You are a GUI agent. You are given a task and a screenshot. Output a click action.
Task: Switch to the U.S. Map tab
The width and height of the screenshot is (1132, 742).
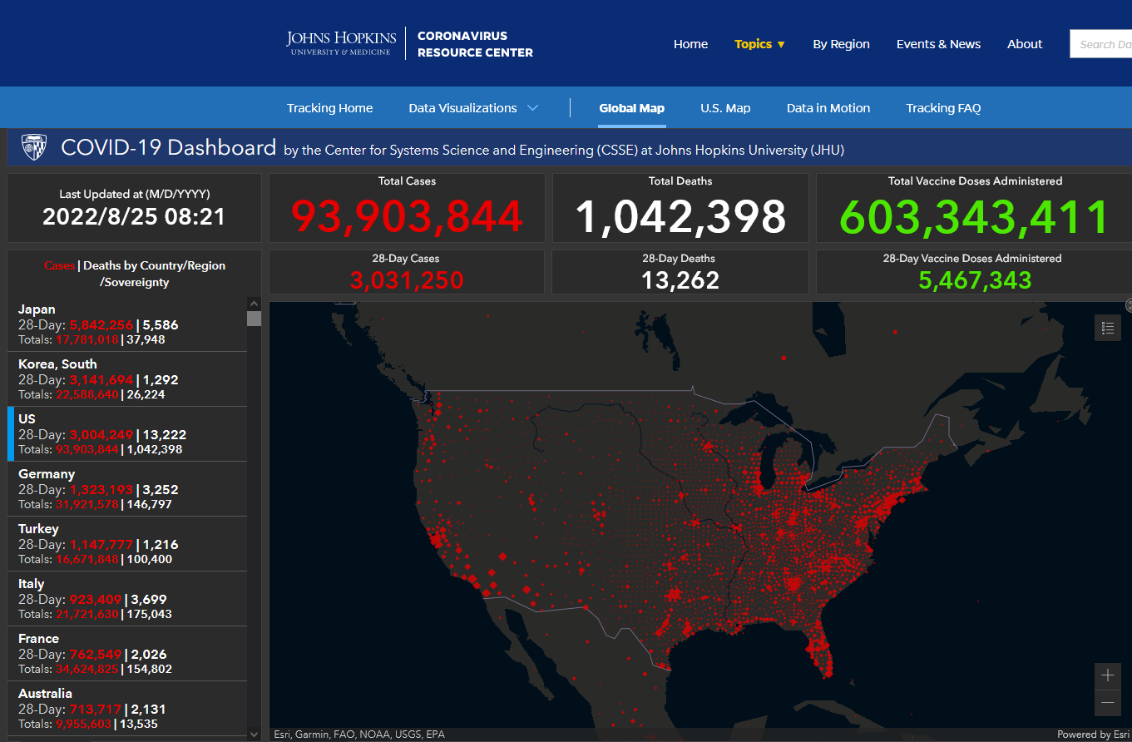[x=725, y=108]
